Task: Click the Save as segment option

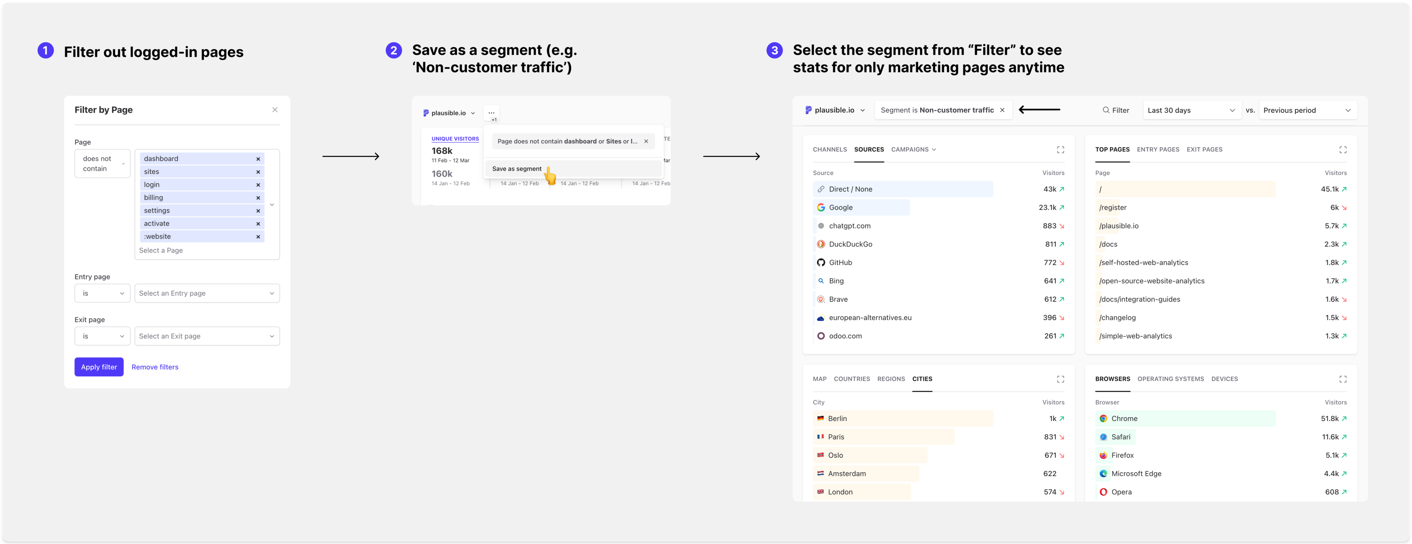Action: tap(516, 169)
